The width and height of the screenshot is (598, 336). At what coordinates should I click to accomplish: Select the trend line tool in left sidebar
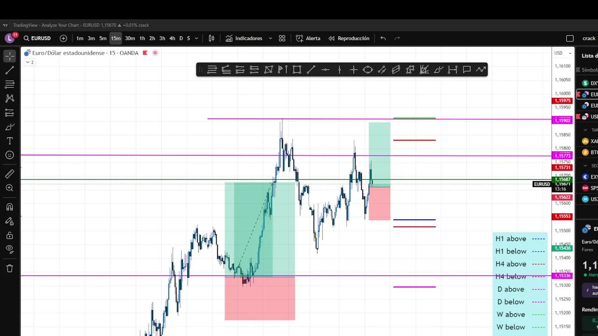[9, 70]
